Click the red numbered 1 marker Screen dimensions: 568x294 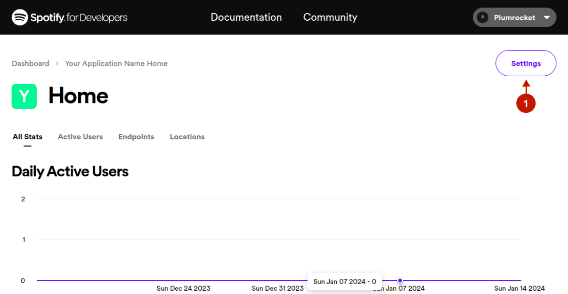tap(526, 103)
